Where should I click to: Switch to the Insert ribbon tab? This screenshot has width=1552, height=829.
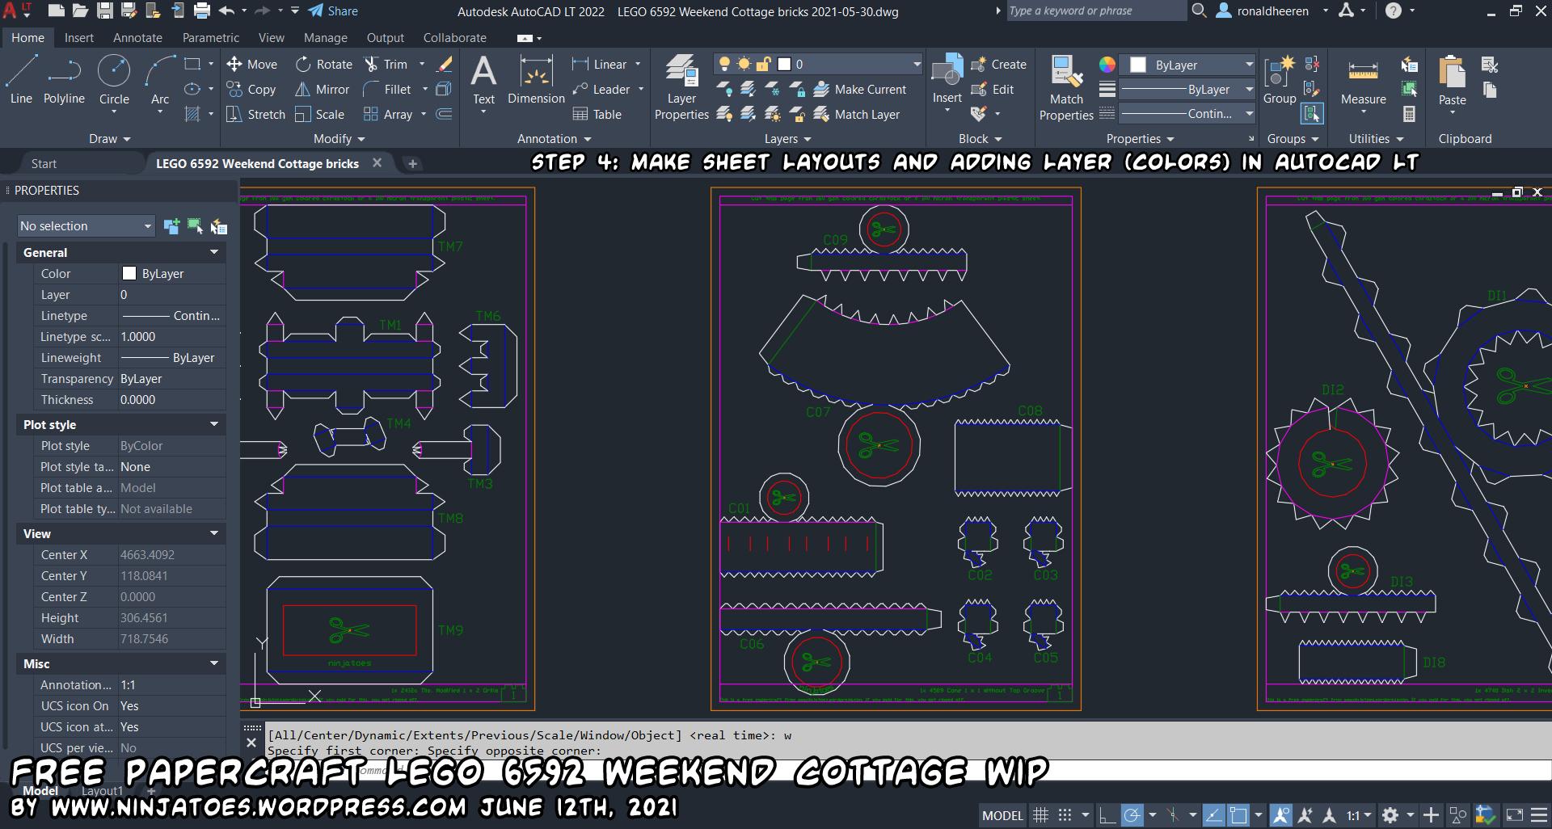pos(79,38)
